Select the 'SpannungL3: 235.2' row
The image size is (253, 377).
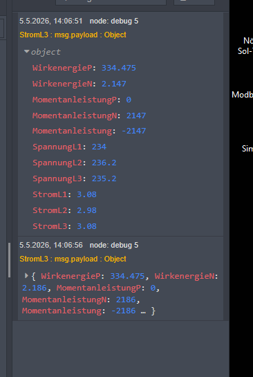click(x=75, y=178)
